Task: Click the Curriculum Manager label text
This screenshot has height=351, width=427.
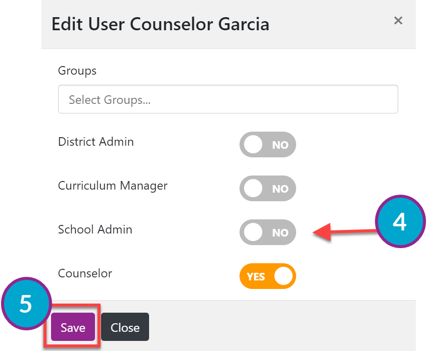Action: (x=113, y=186)
